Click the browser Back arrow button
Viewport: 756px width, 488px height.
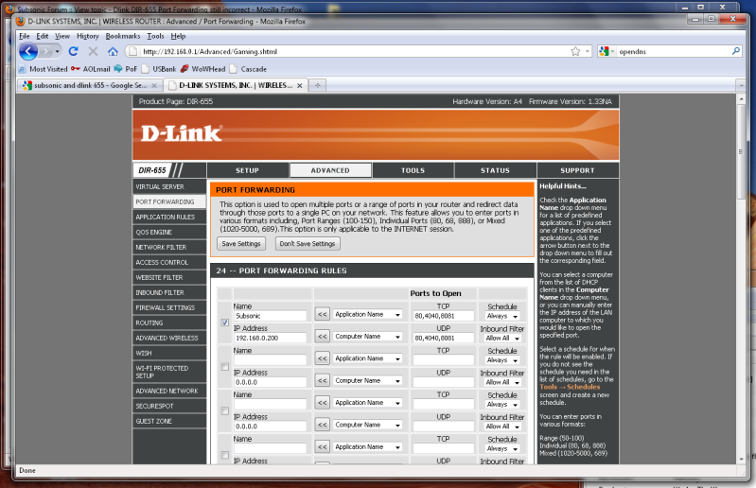28,51
